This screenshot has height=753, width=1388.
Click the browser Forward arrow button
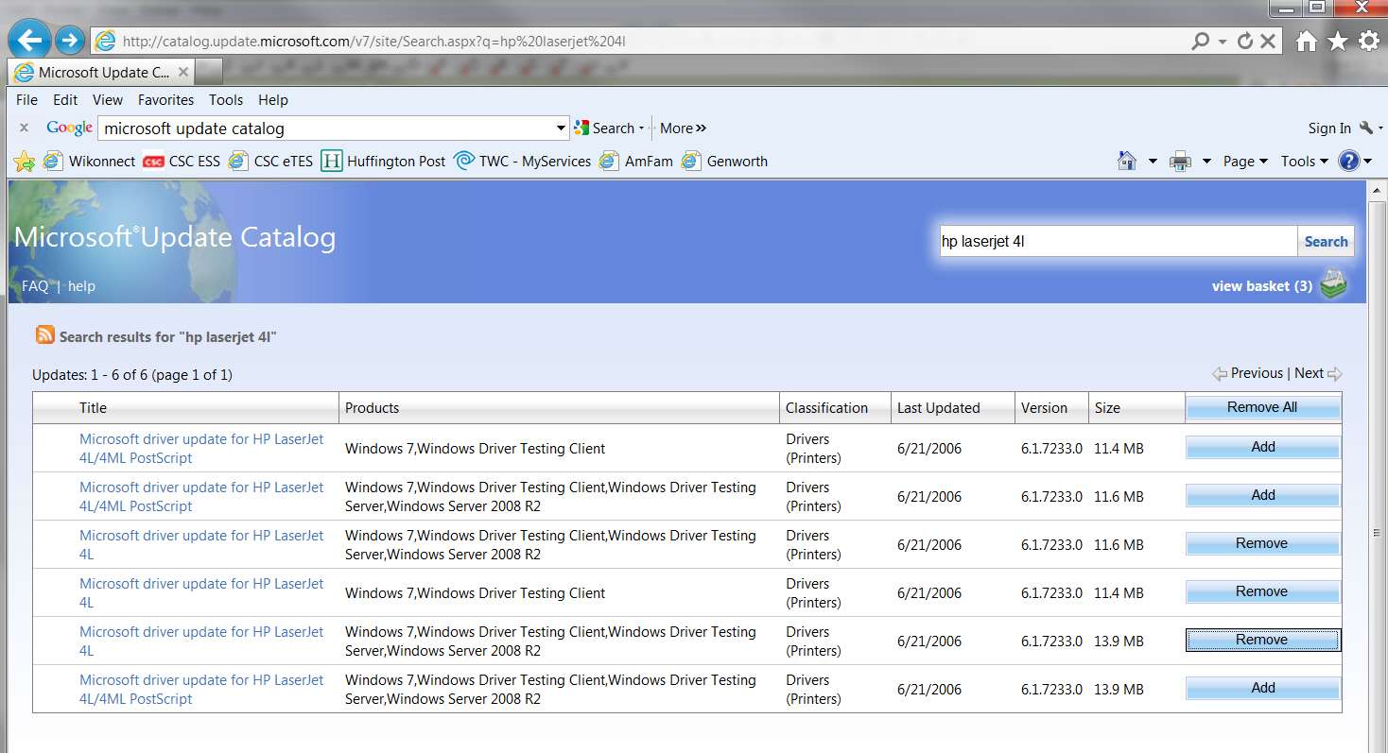pyautogui.click(x=69, y=41)
